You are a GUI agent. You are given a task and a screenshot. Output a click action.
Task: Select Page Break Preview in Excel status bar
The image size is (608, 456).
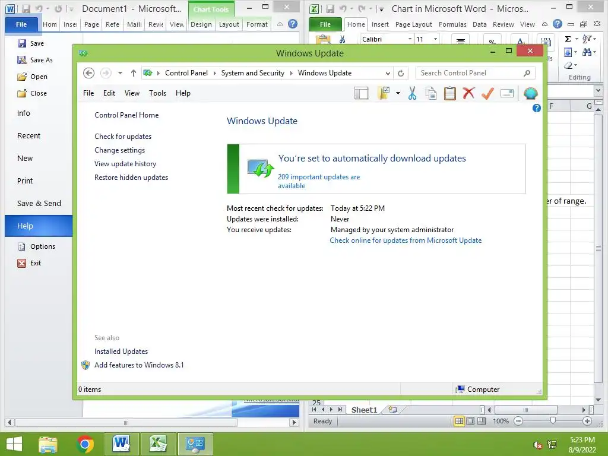click(x=482, y=421)
